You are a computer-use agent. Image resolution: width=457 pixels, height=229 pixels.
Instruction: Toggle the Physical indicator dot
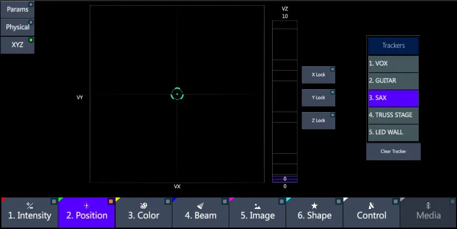coord(31,22)
